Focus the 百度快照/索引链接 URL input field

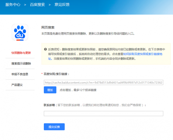pyautogui.click(x=104, y=82)
